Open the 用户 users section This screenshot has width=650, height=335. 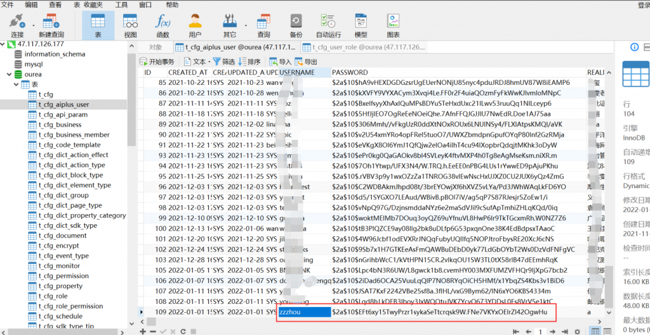pyautogui.click(x=195, y=25)
